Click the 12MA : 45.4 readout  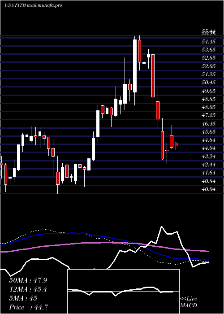point(28,289)
